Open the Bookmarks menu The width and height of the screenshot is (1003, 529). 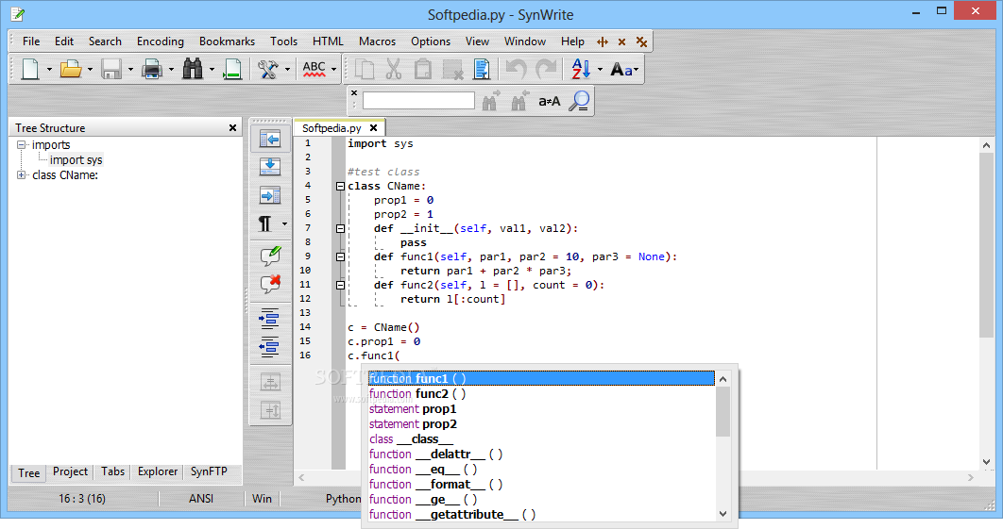tap(227, 41)
